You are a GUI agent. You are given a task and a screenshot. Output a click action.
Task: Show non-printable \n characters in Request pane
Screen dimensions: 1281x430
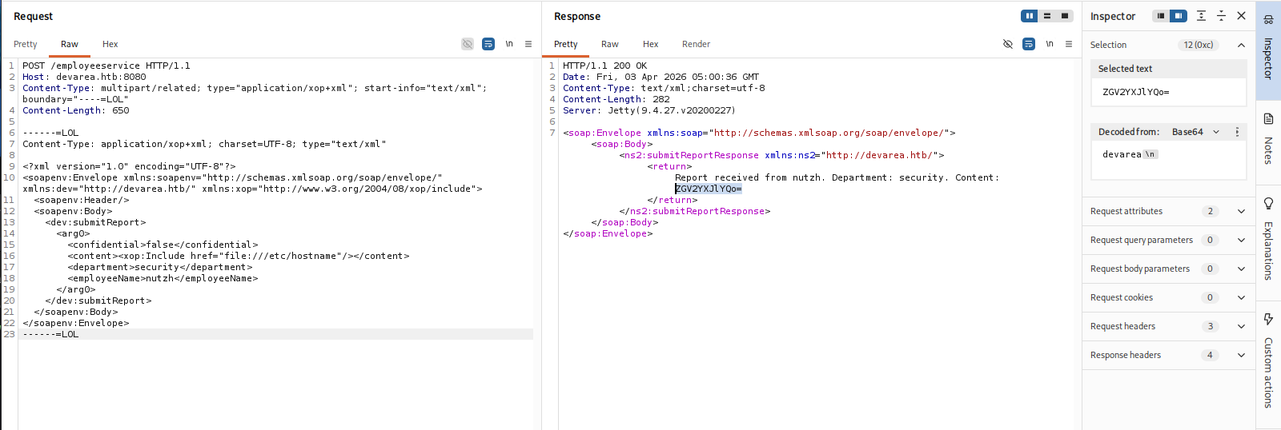point(509,44)
